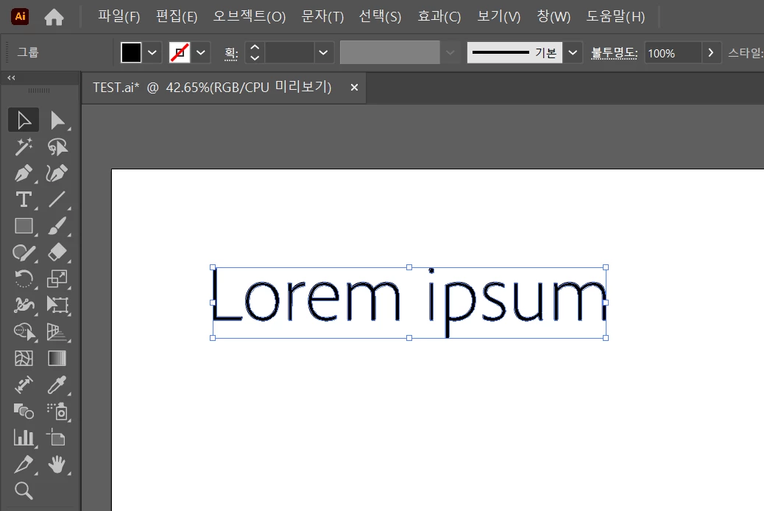
Task: Close the TEST.ai document tab
Action: (354, 88)
